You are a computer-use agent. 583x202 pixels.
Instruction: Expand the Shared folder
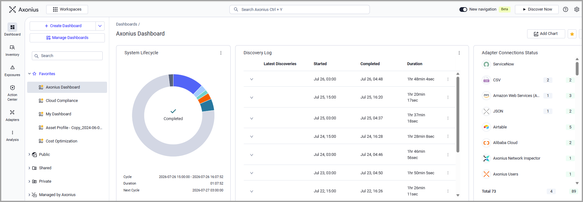(29, 168)
